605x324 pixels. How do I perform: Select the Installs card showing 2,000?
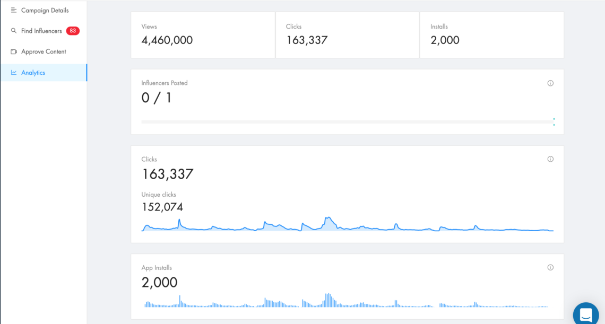[x=491, y=34]
